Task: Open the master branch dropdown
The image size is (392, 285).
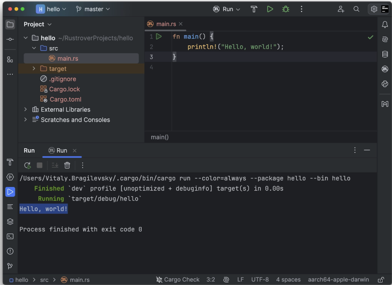Action: (x=93, y=9)
